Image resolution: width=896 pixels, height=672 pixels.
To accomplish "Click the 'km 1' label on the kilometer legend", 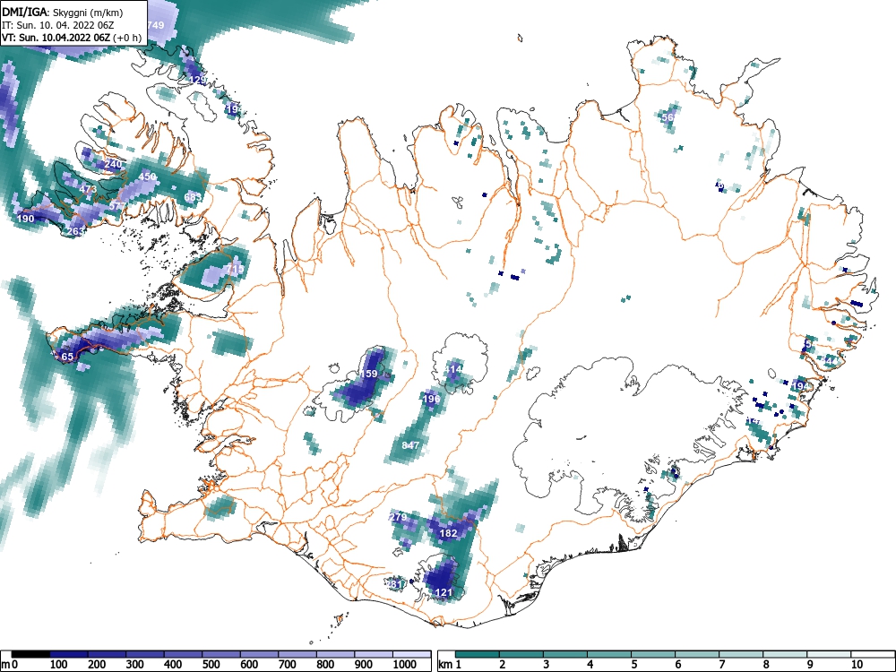I will click(x=449, y=665).
